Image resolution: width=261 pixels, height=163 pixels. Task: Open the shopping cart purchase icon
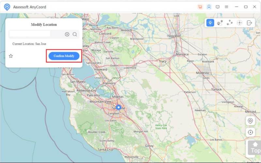coord(200,7)
